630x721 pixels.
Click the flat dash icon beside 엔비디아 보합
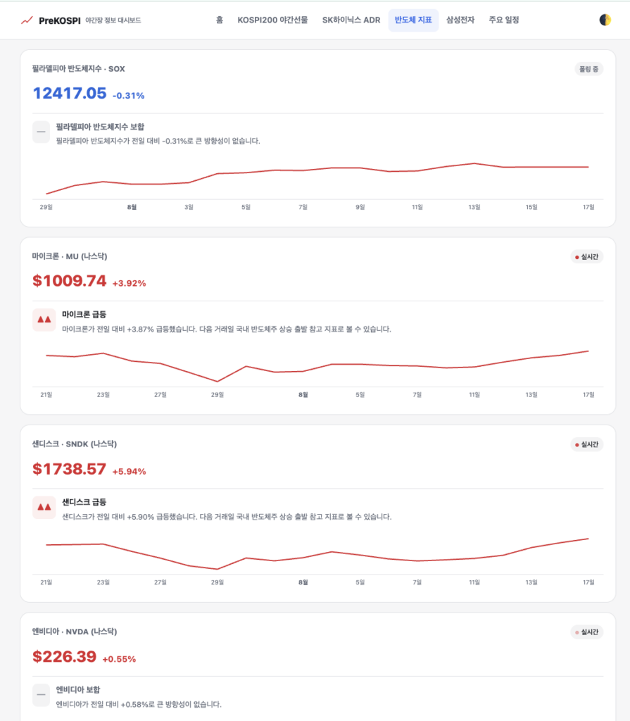41,695
